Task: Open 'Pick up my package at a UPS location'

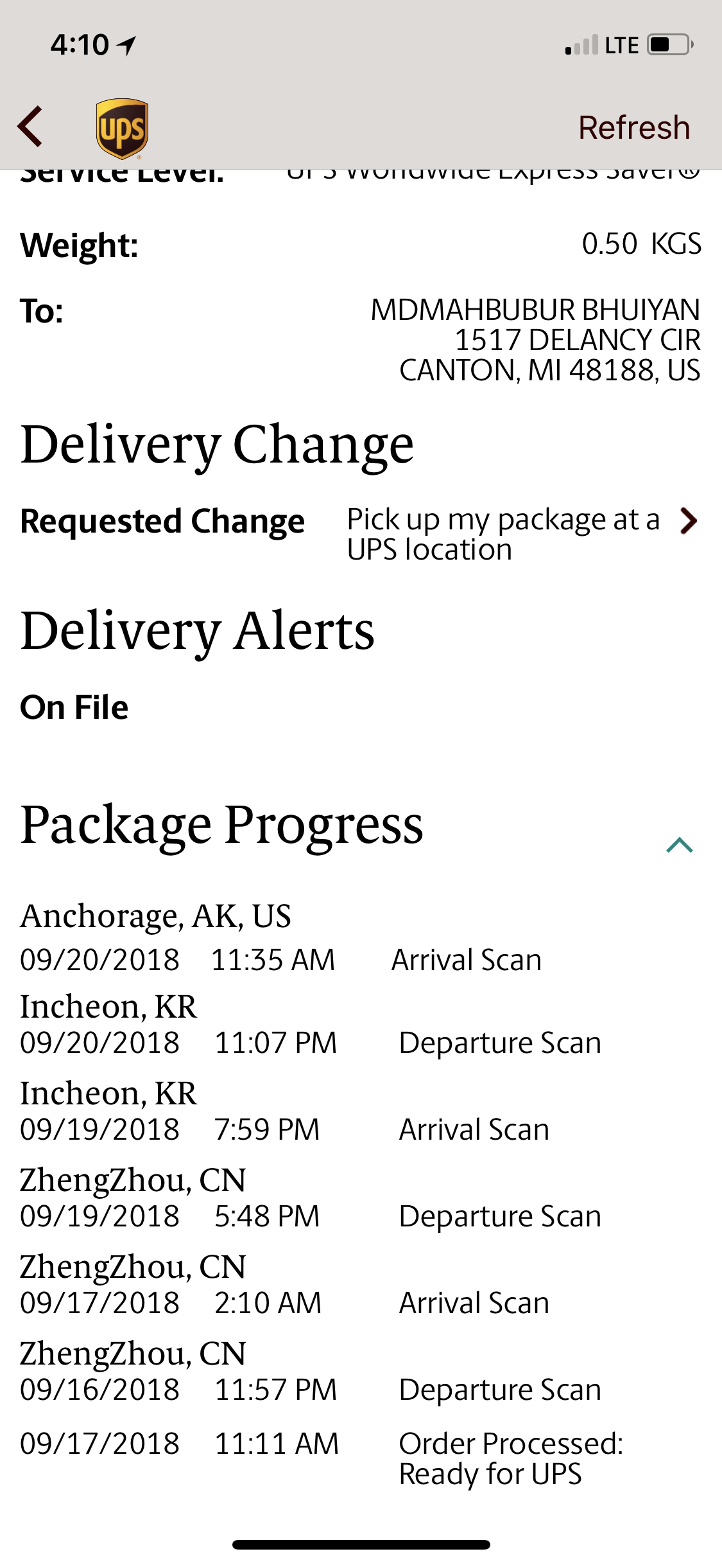Action: point(503,535)
